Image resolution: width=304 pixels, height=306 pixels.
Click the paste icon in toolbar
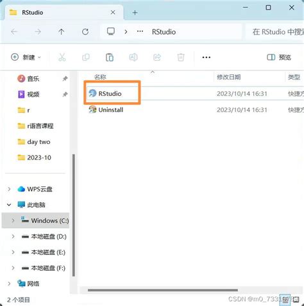point(110,57)
